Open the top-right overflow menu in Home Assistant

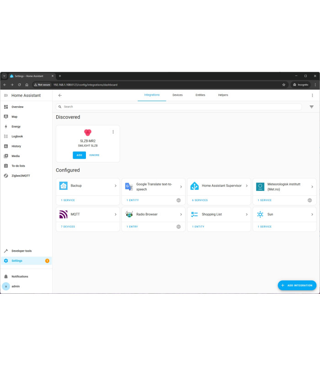[x=312, y=96]
